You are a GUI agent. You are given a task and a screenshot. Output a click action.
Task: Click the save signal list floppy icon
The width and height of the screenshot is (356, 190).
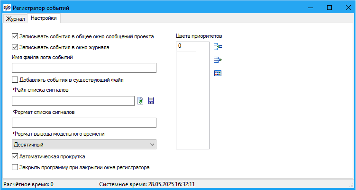(151, 101)
